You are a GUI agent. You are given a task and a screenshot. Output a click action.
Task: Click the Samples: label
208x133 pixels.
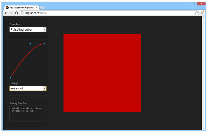tap(15, 24)
